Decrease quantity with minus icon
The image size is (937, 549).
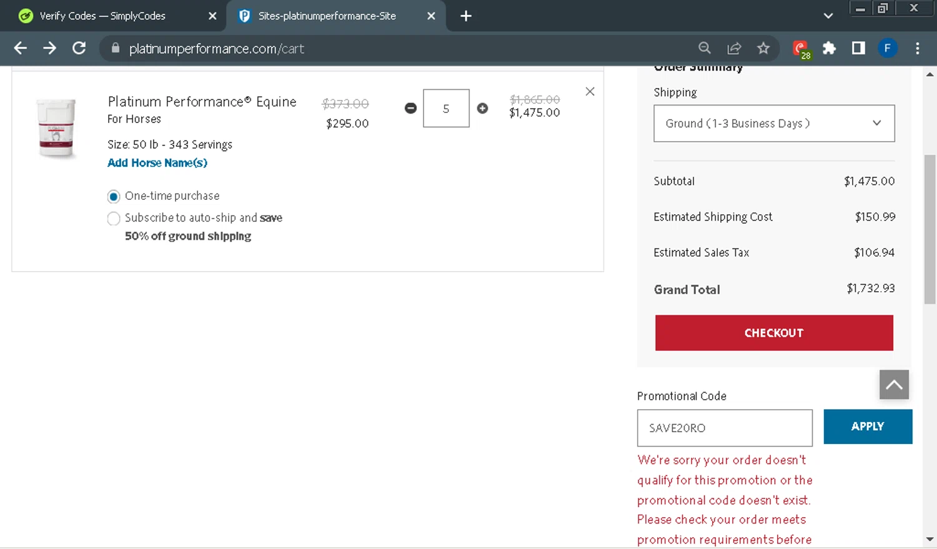click(410, 108)
